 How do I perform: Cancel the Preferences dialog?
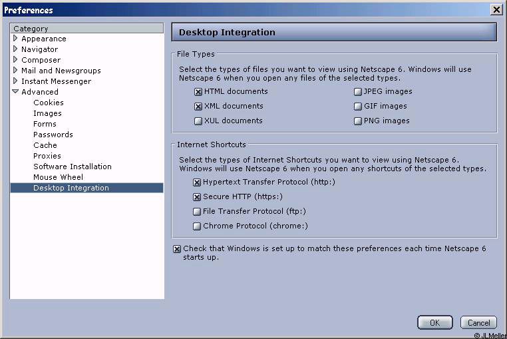478,322
